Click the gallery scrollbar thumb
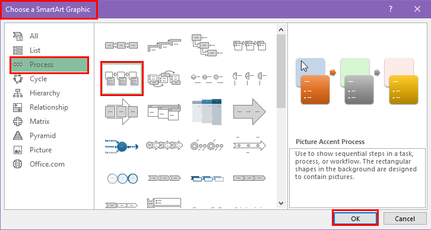 click(x=281, y=71)
